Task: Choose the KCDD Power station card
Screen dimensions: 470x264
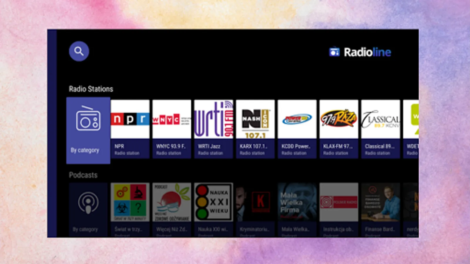Action: coord(297,129)
